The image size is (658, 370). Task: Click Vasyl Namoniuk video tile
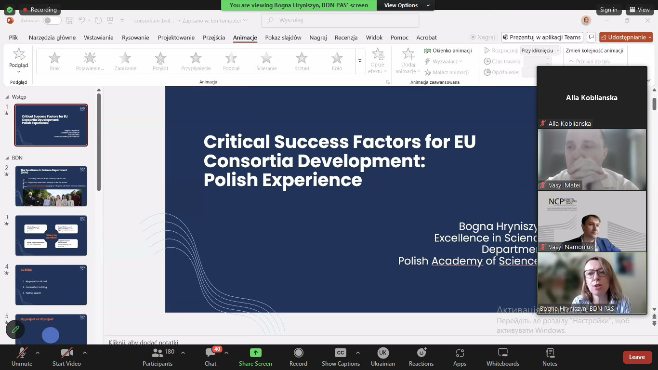point(592,221)
